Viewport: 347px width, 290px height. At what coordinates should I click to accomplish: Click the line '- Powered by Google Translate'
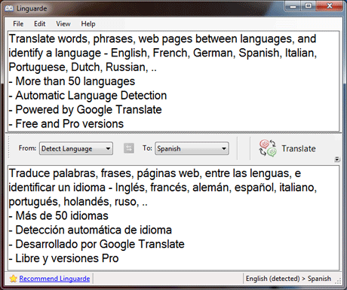pyautogui.click(x=85, y=110)
